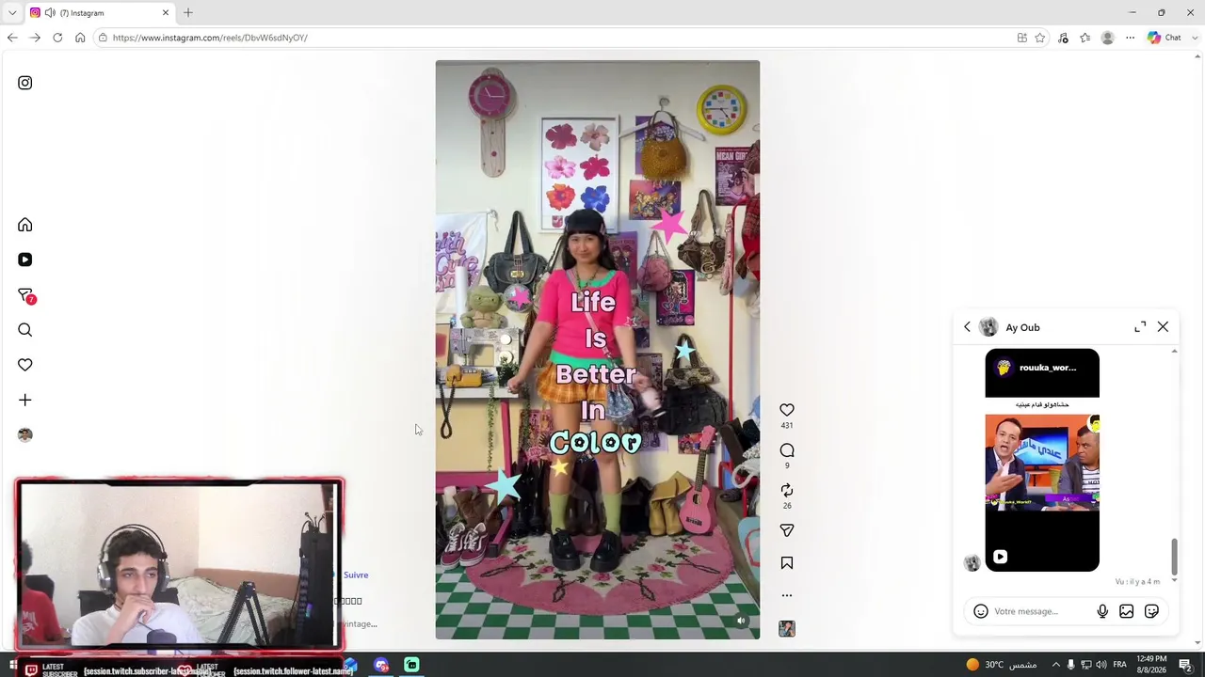Viewport: 1205px width, 677px height.
Task: Attach a photo in the chat
Action: (1126, 611)
